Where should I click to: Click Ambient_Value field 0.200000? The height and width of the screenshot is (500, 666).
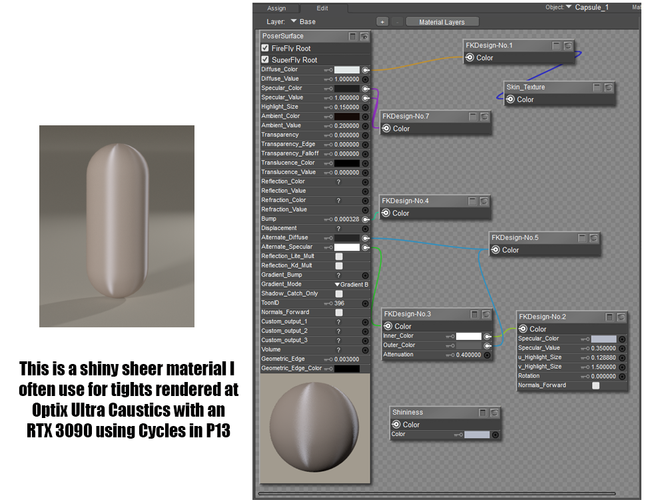(346, 126)
